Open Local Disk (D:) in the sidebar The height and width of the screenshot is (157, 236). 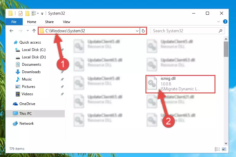point(34,57)
